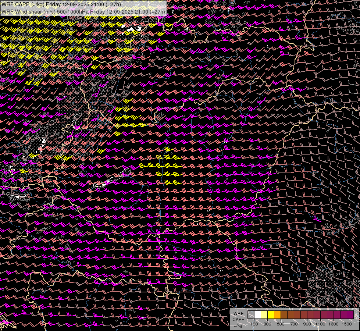Screen dimensions: 360x331
Task: Click the 300 legend value label
Action: pyautogui.click(x=267, y=324)
